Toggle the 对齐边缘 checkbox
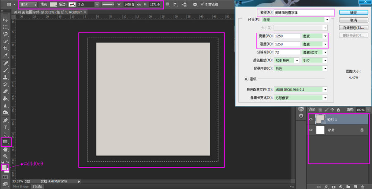Viewport: 372px width, 189px height. click(202, 4)
